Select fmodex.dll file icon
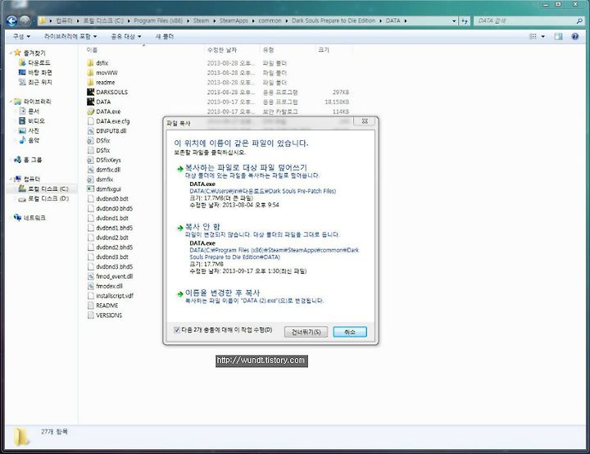Viewport: 590px width, 454px height. (90, 286)
